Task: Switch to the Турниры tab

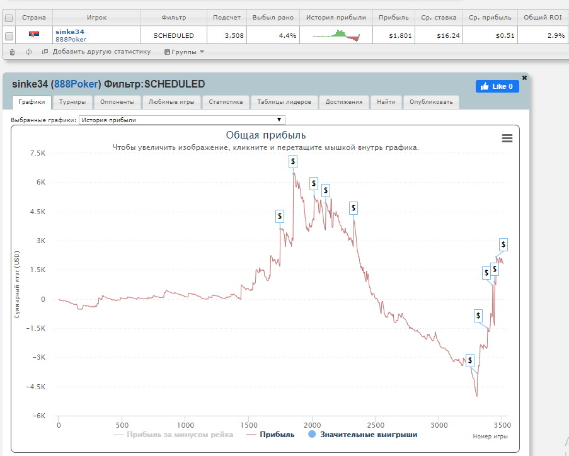Action: click(x=72, y=101)
